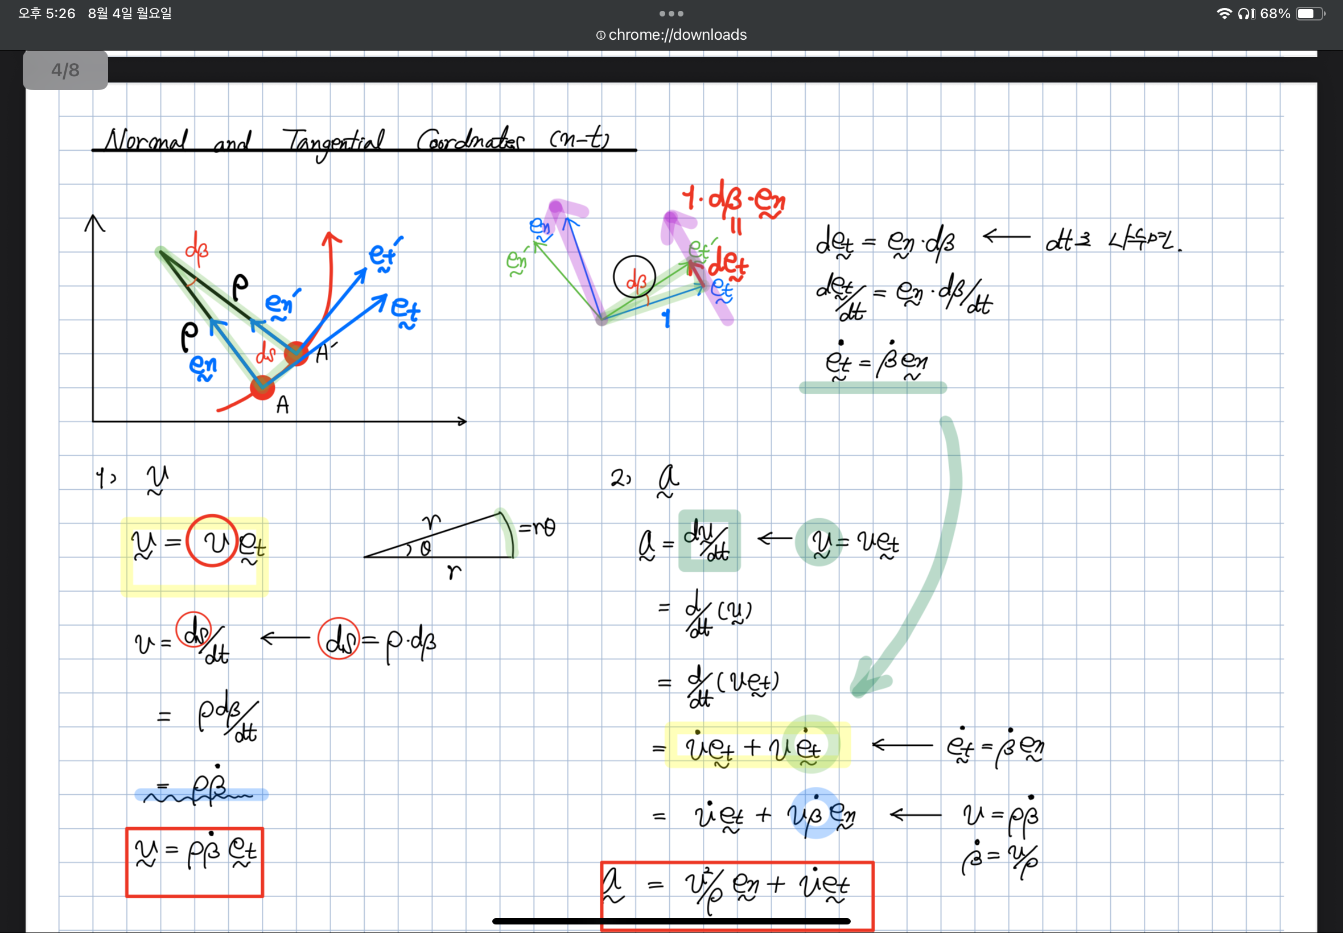Tap the battery icon
Screen dimensions: 1343x933
1309,14
